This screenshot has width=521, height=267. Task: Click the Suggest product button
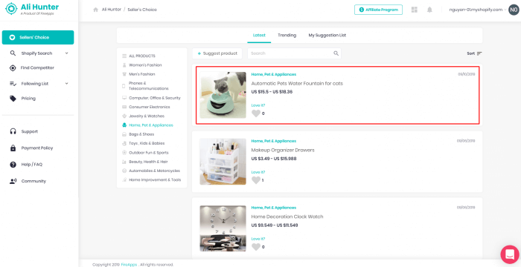(217, 53)
